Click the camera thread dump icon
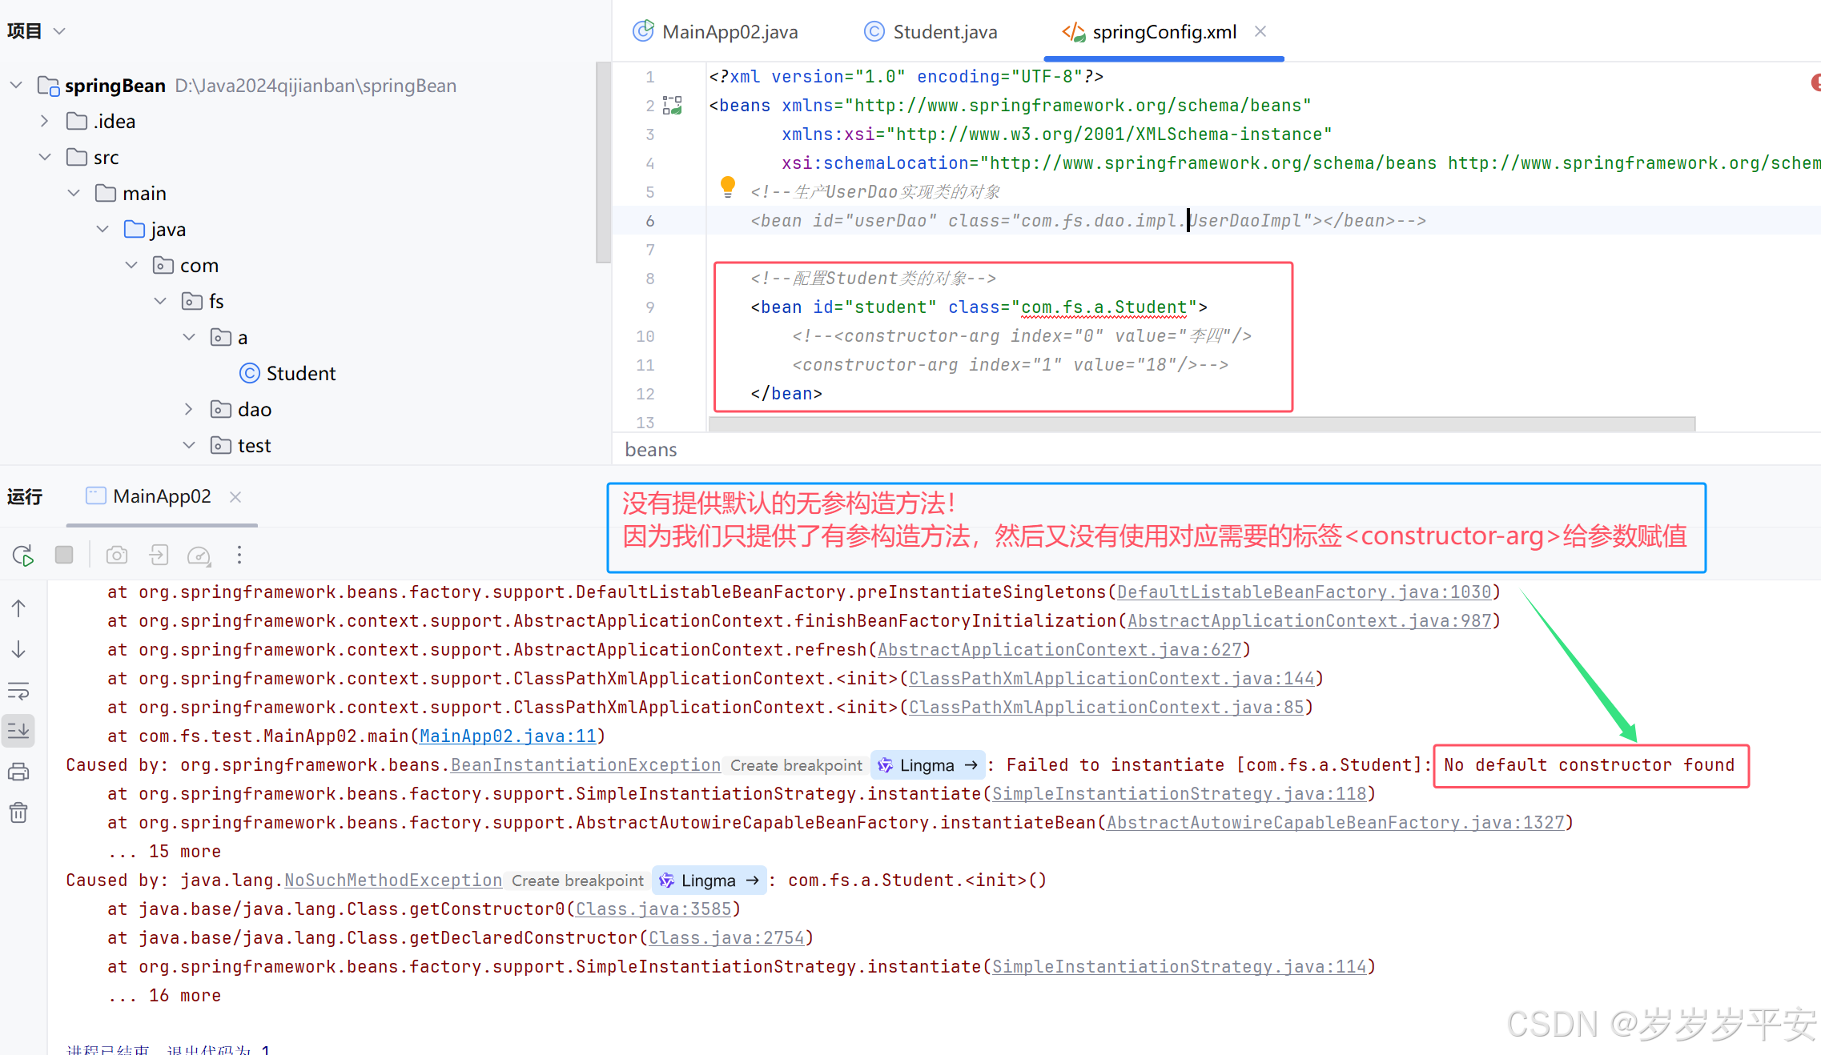1821x1055 pixels. pos(117,555)
